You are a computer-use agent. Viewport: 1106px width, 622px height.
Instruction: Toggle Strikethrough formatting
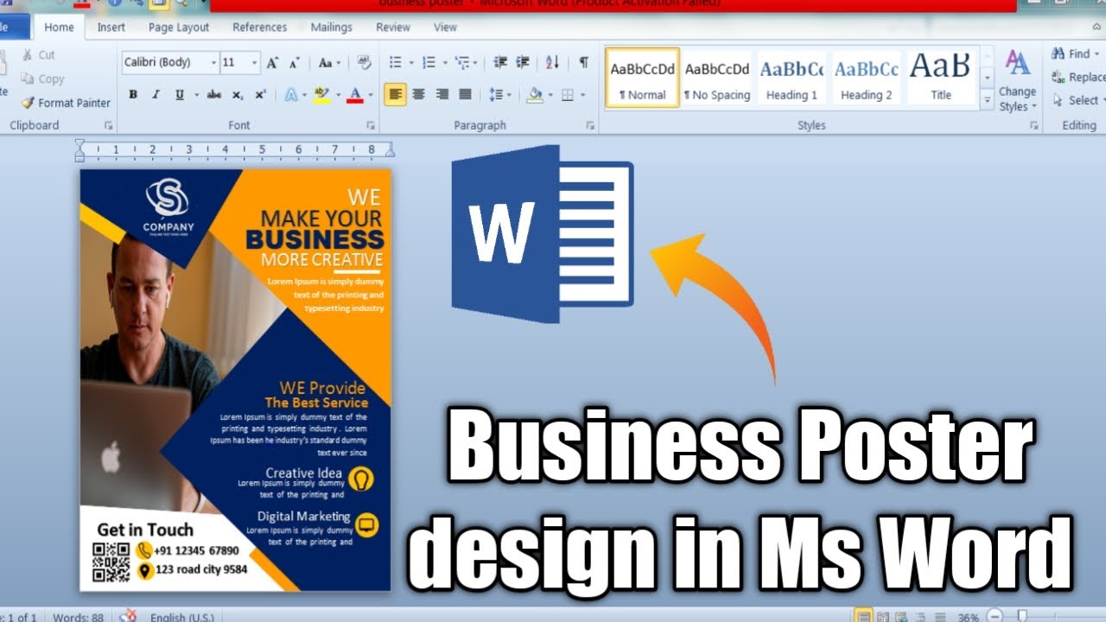coord(214,94)
